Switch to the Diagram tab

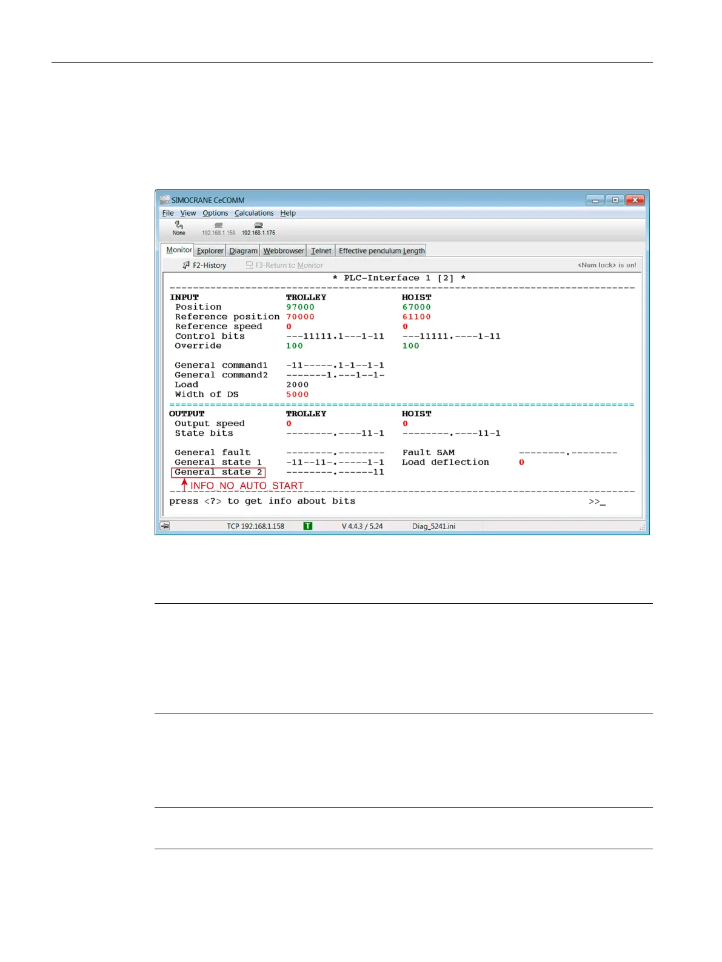pos(243,251)
